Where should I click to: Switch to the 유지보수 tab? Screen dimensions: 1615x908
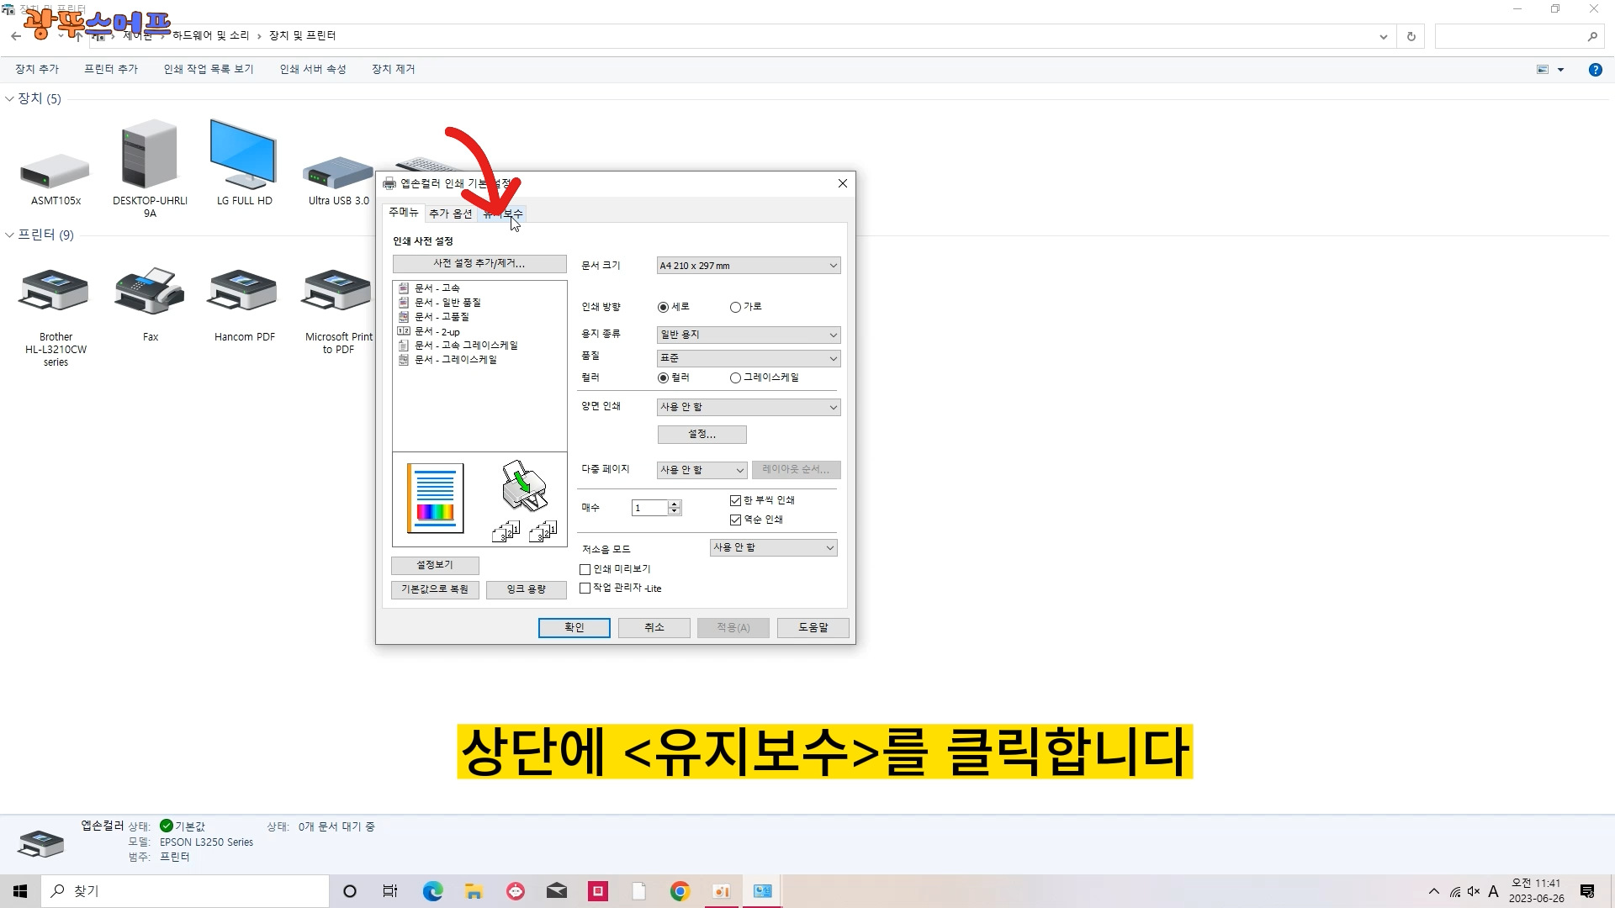pos(503,214)
